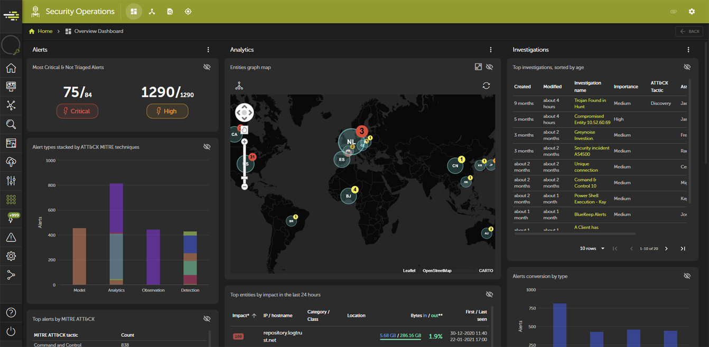Click the purple Observation bar
The height and width of the screenshot is (347, 709).
pyautogui.click(x=153, y=257)
